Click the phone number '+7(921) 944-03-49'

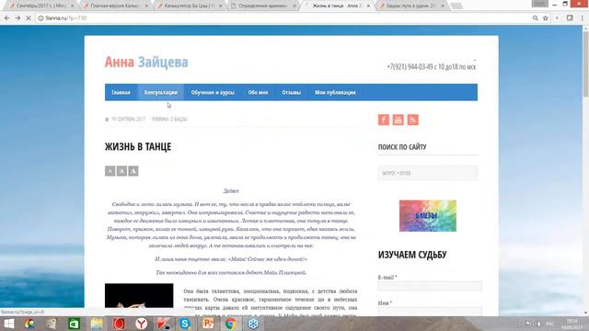(410, 67)
